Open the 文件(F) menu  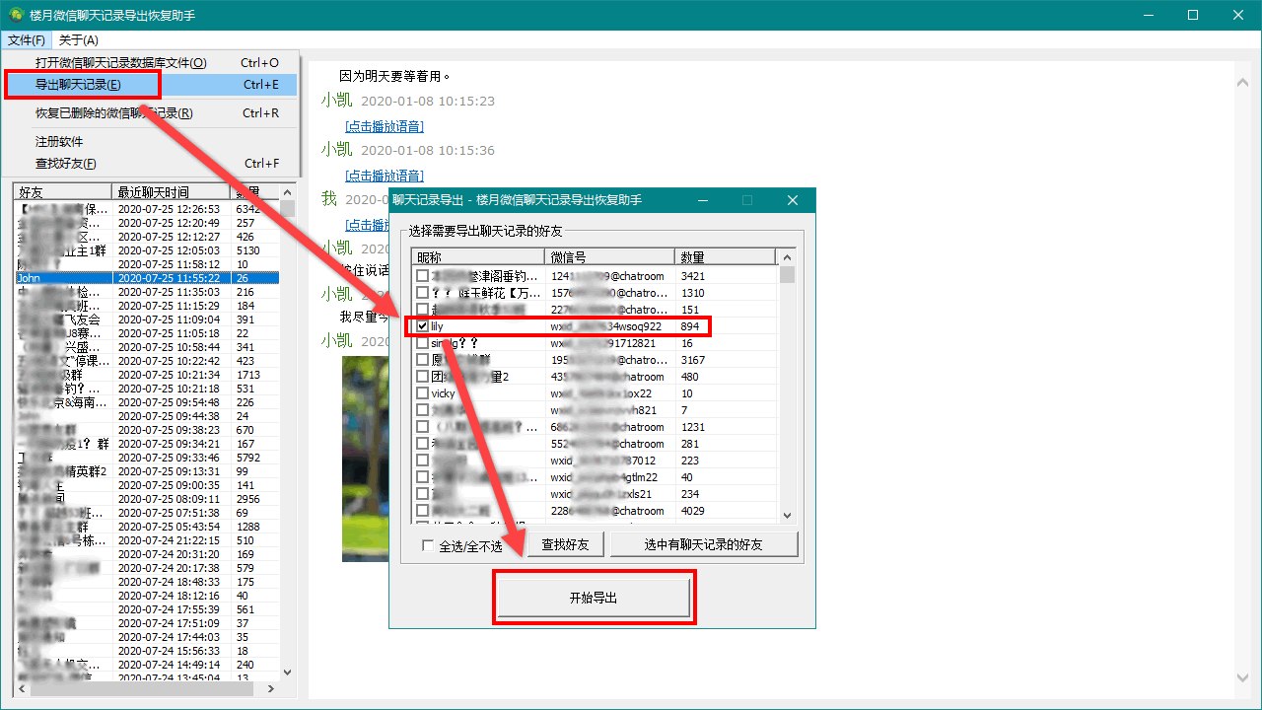26,39
